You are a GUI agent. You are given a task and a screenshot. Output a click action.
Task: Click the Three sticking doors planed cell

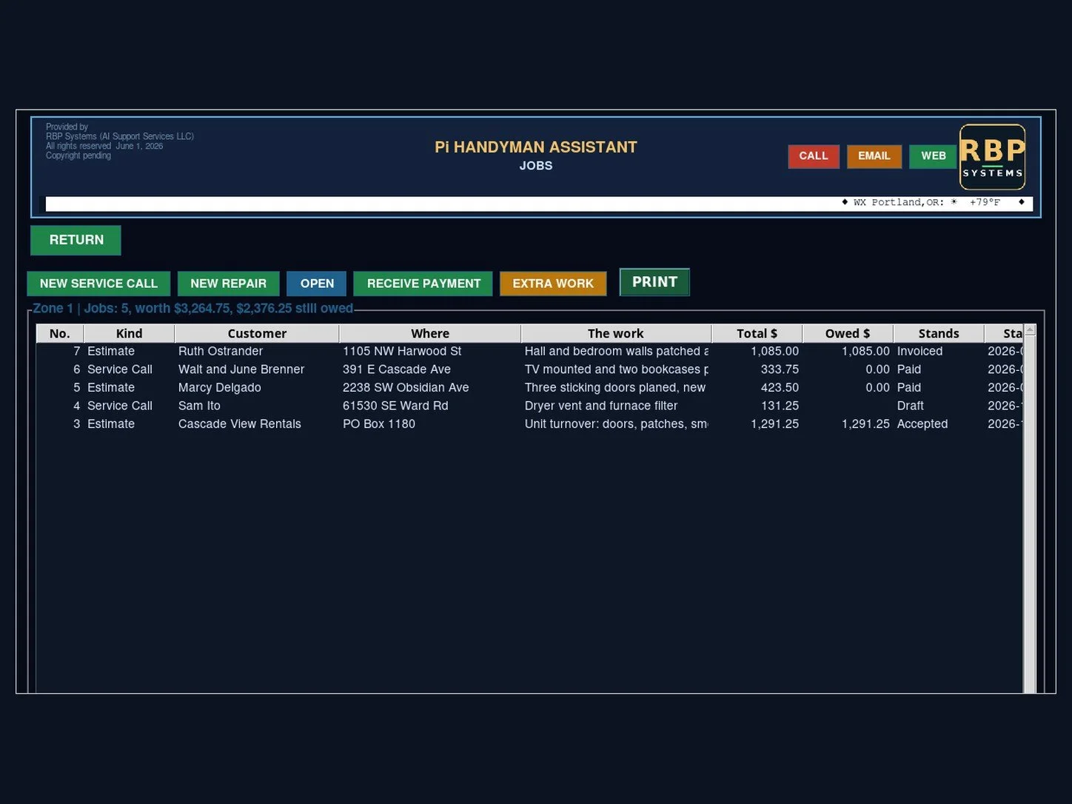point(615,387)
